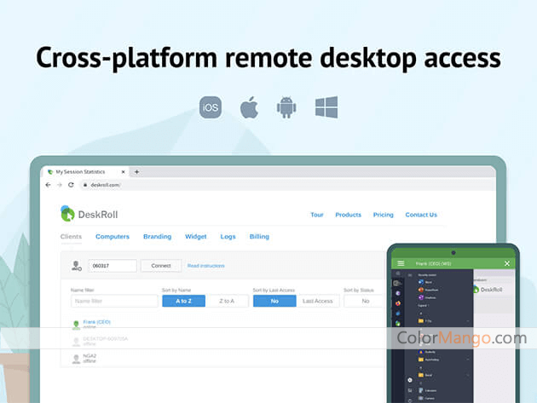Image resolution: width=537 pixels, height=403 pixels.
Task: Open the Contact Us link
Action: click(421, 215)
